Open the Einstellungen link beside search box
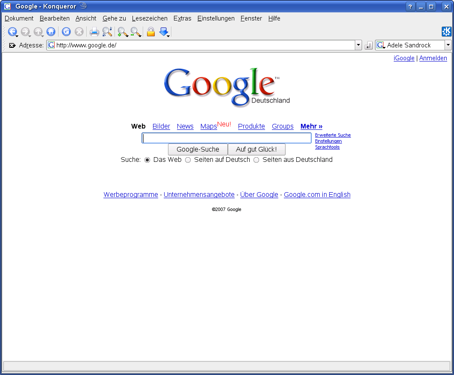Screen dimensions: 454x375 328,141
